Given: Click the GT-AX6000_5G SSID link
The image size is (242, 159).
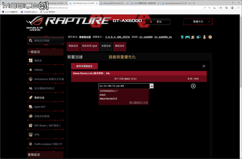Looking at the screenshot, I should (163, 37).
